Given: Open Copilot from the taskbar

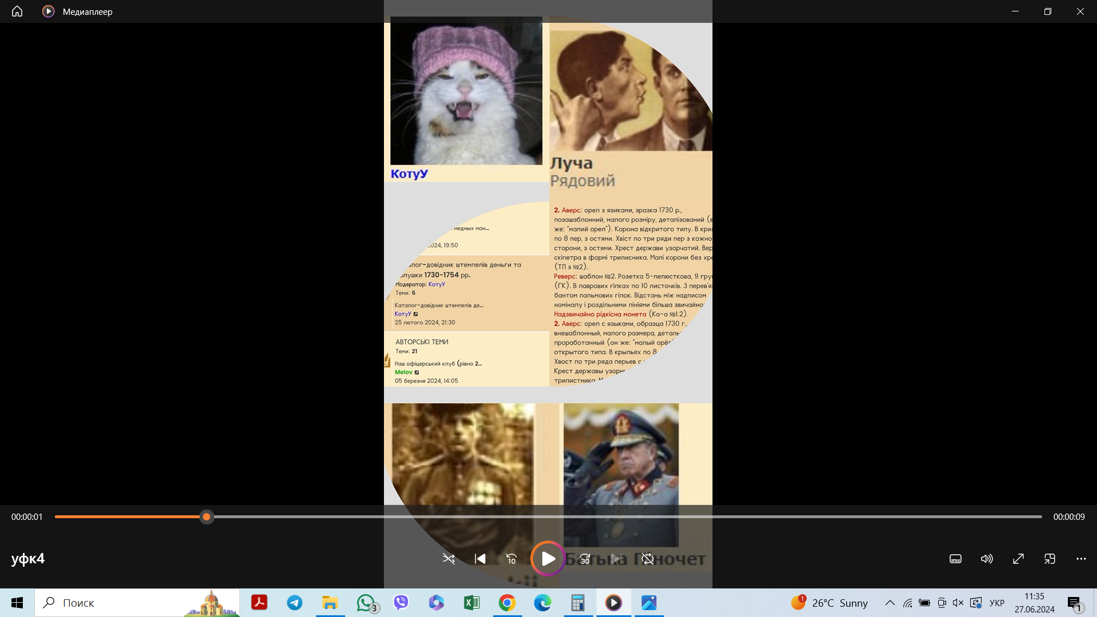Looking at the screenshot, I should (437, 603).
